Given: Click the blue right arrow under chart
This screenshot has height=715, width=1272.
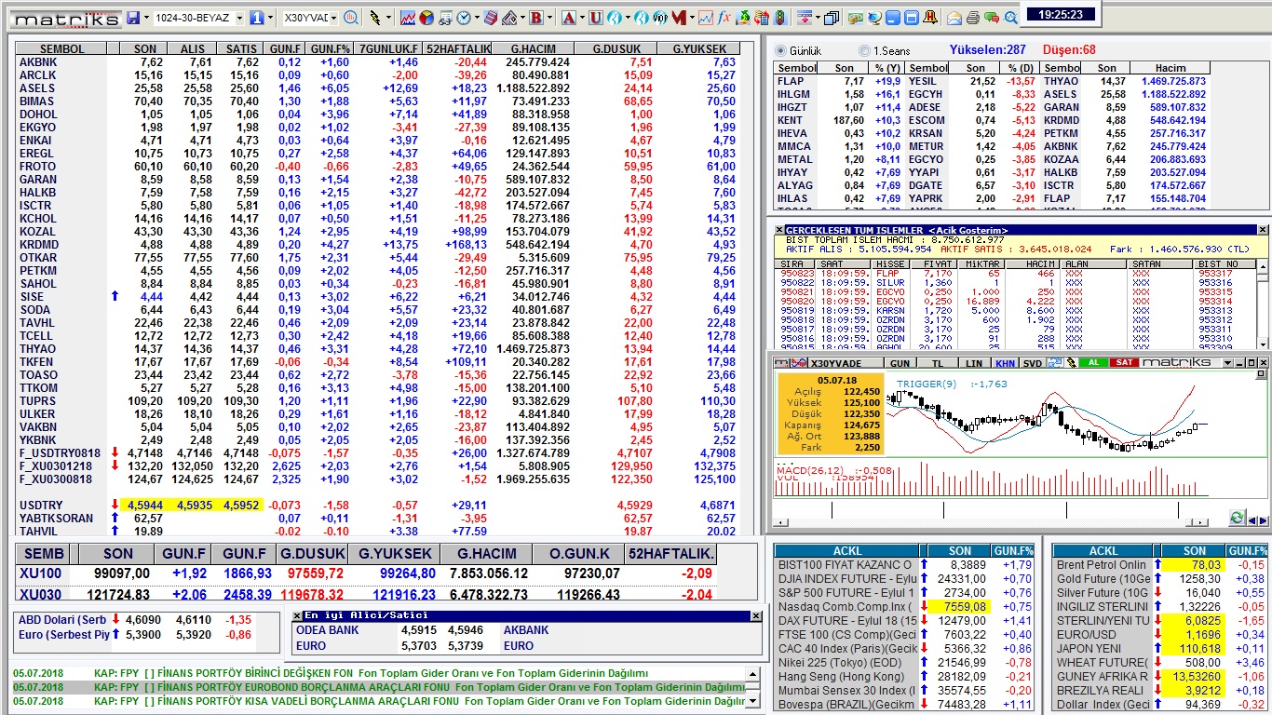Looking at the screenshot, I should (x=1263, y=520).
